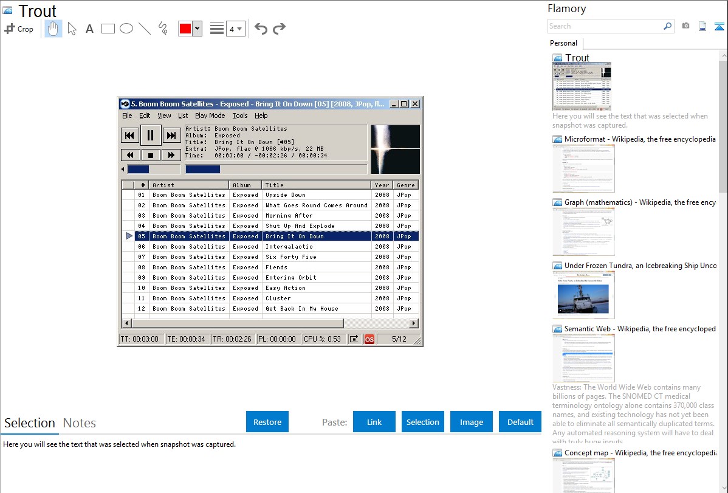Redo the last undone action

[279, 29]
